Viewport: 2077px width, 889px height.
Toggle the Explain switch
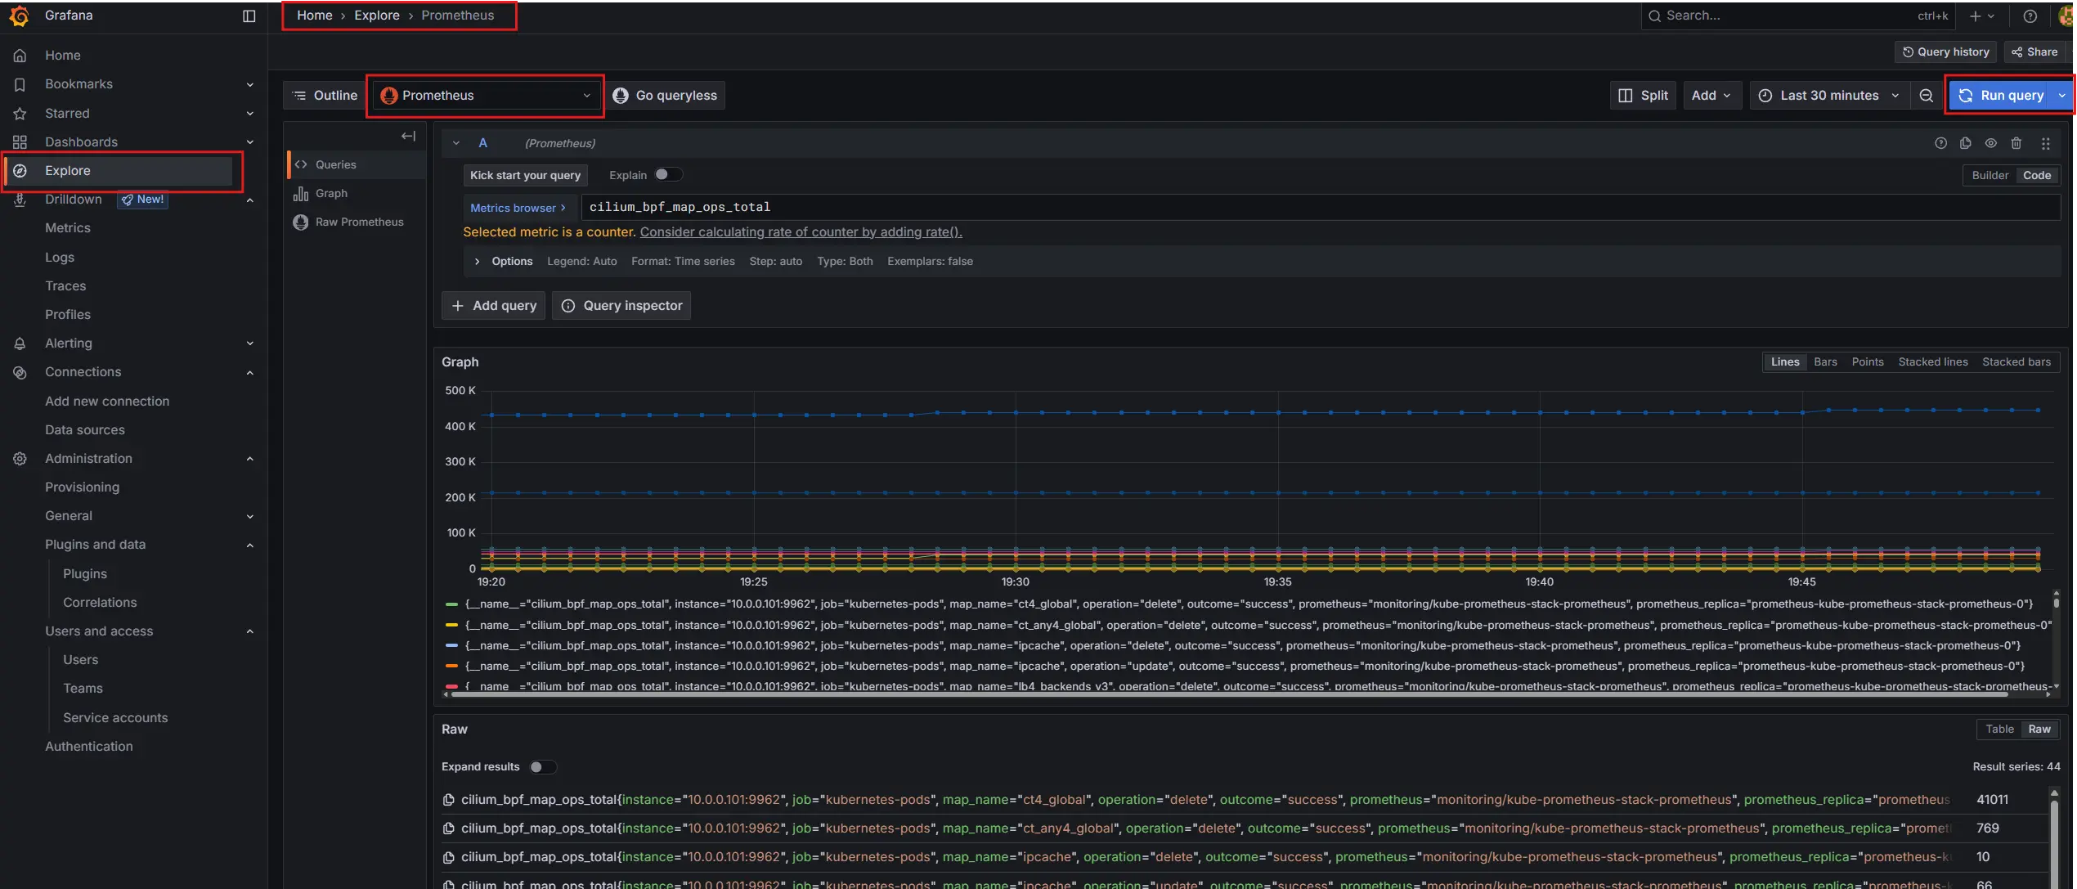(x=668, y=175)
